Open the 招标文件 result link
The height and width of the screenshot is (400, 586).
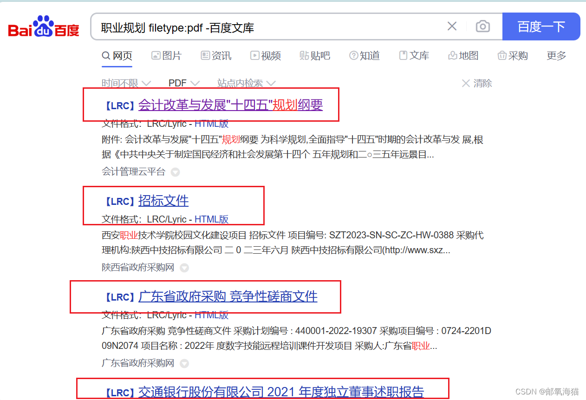(x=163, y=201)
